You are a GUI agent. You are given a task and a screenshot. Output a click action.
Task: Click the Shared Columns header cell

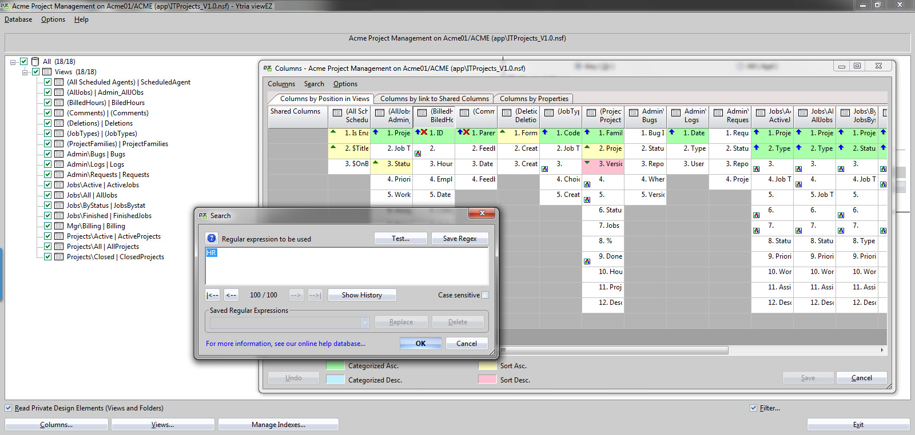click(297, 116)
